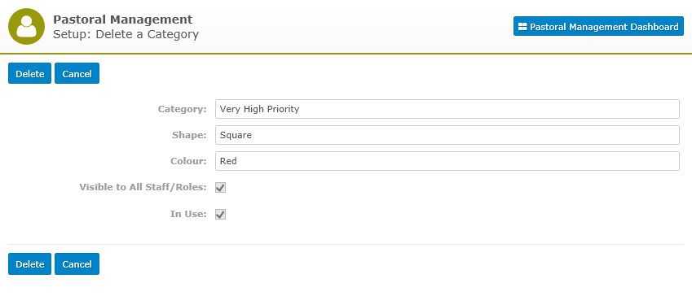Click the Category label text
The image size is (692, 296).
coord(183,109)
